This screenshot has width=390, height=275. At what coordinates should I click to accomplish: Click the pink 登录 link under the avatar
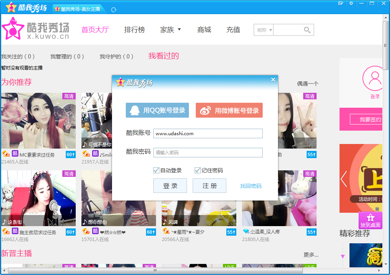tap(375, 97)
